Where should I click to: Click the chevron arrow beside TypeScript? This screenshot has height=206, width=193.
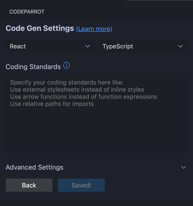click(180, 46)
